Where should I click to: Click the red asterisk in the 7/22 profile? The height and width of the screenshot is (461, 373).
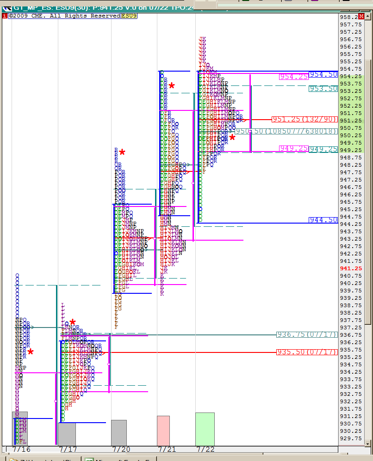tap(232, 137)
